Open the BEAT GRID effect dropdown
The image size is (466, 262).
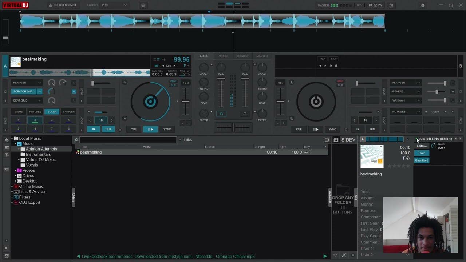[x=27, y=100]
